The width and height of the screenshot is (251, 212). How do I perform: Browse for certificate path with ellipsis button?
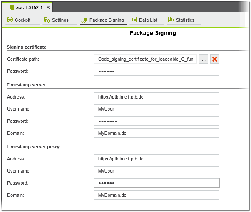click(x=204, y=59)
